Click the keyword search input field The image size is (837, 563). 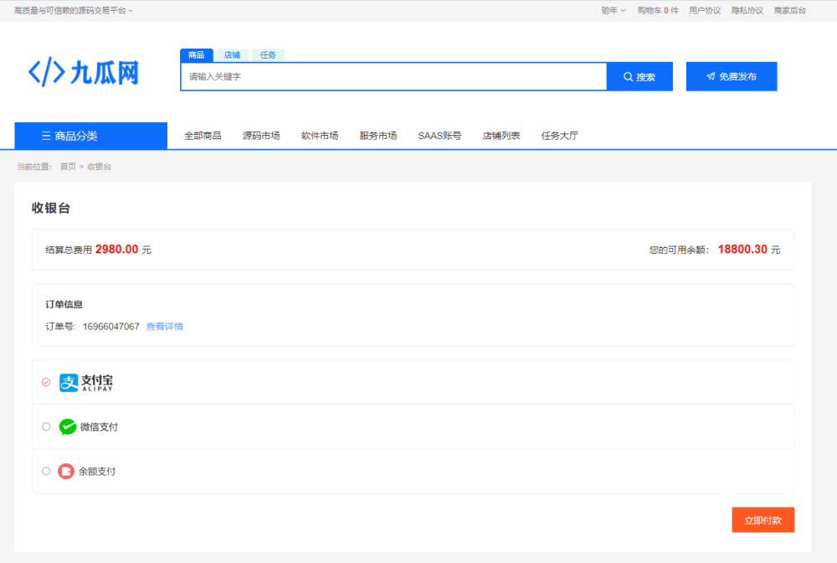point(393,76)
